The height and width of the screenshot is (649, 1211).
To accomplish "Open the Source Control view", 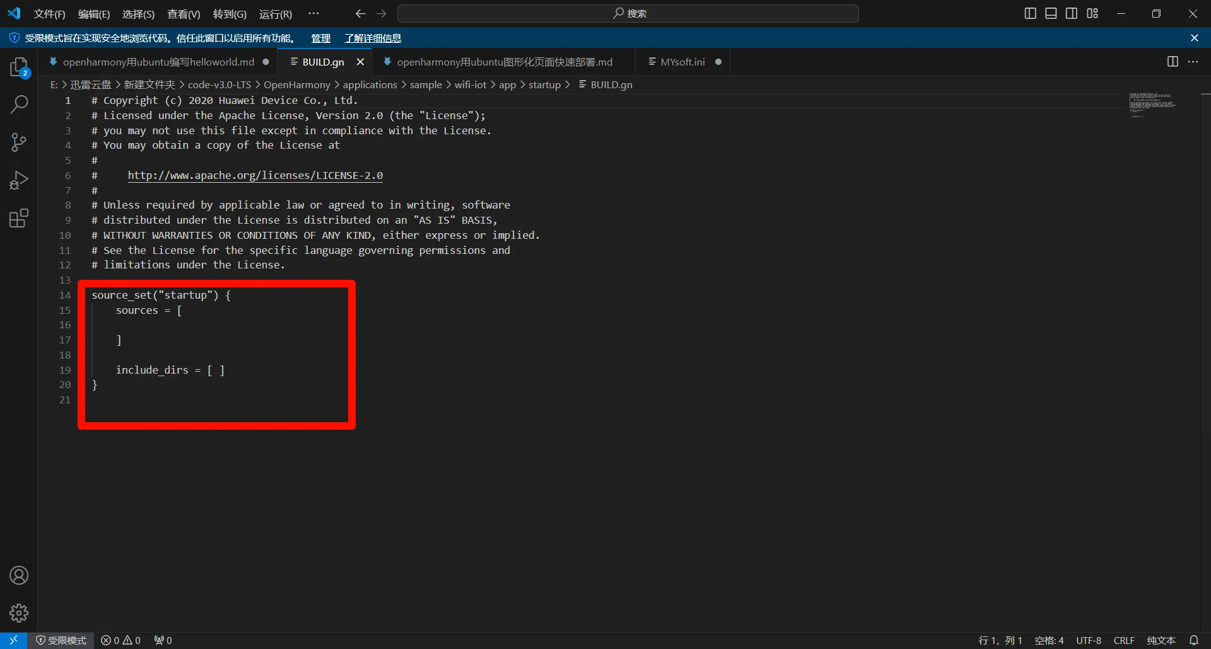I will click(19, 142).
